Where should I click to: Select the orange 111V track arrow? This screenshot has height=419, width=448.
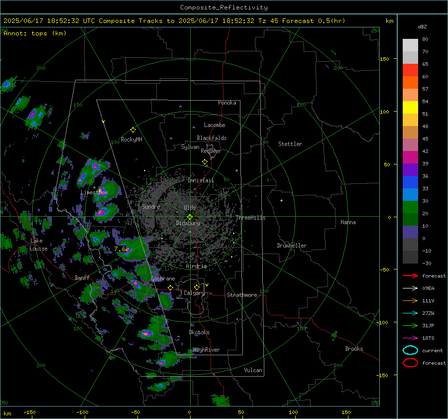pyautogui.click(x=410, y=300)
